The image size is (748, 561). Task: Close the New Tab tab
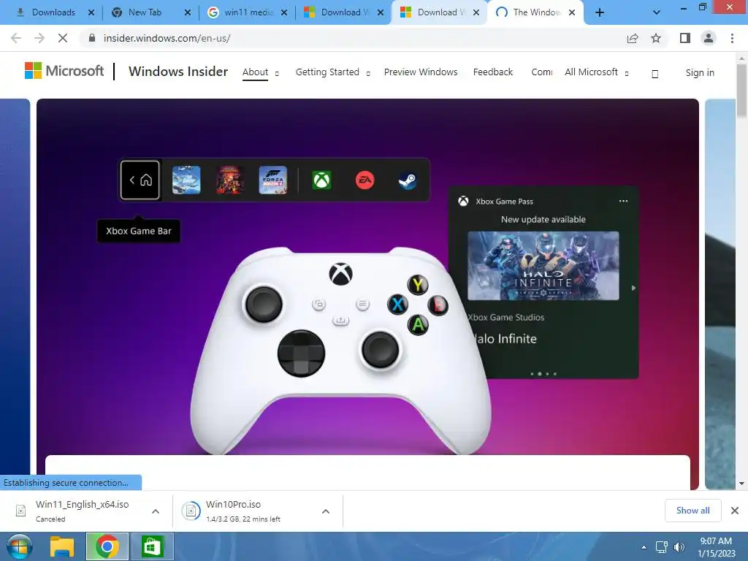tap(188, 12)
